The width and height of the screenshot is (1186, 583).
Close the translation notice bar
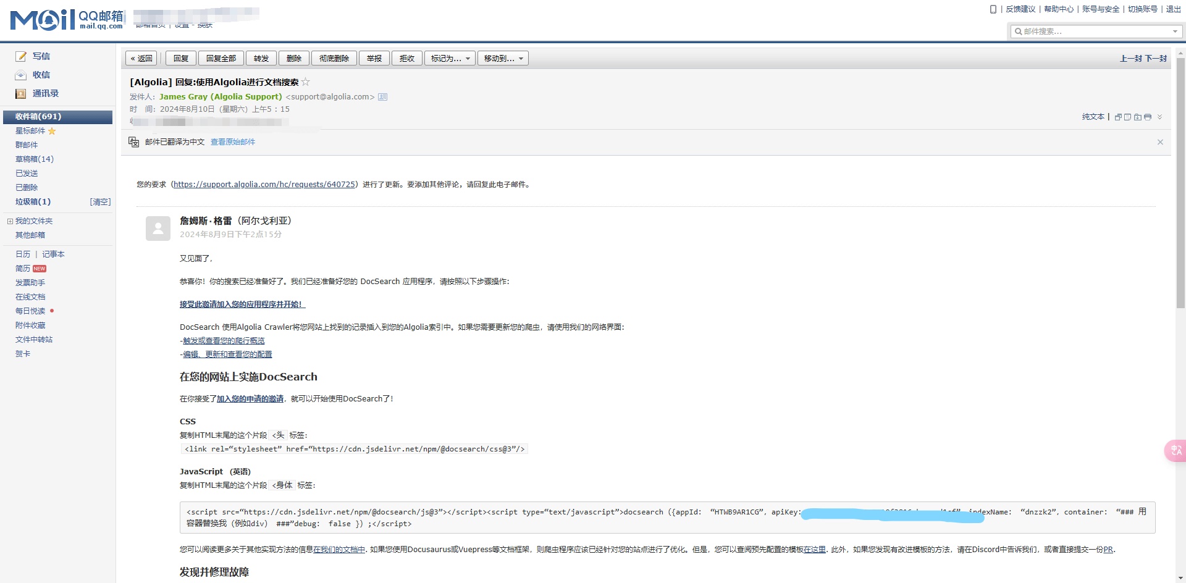click(1160, 142)
